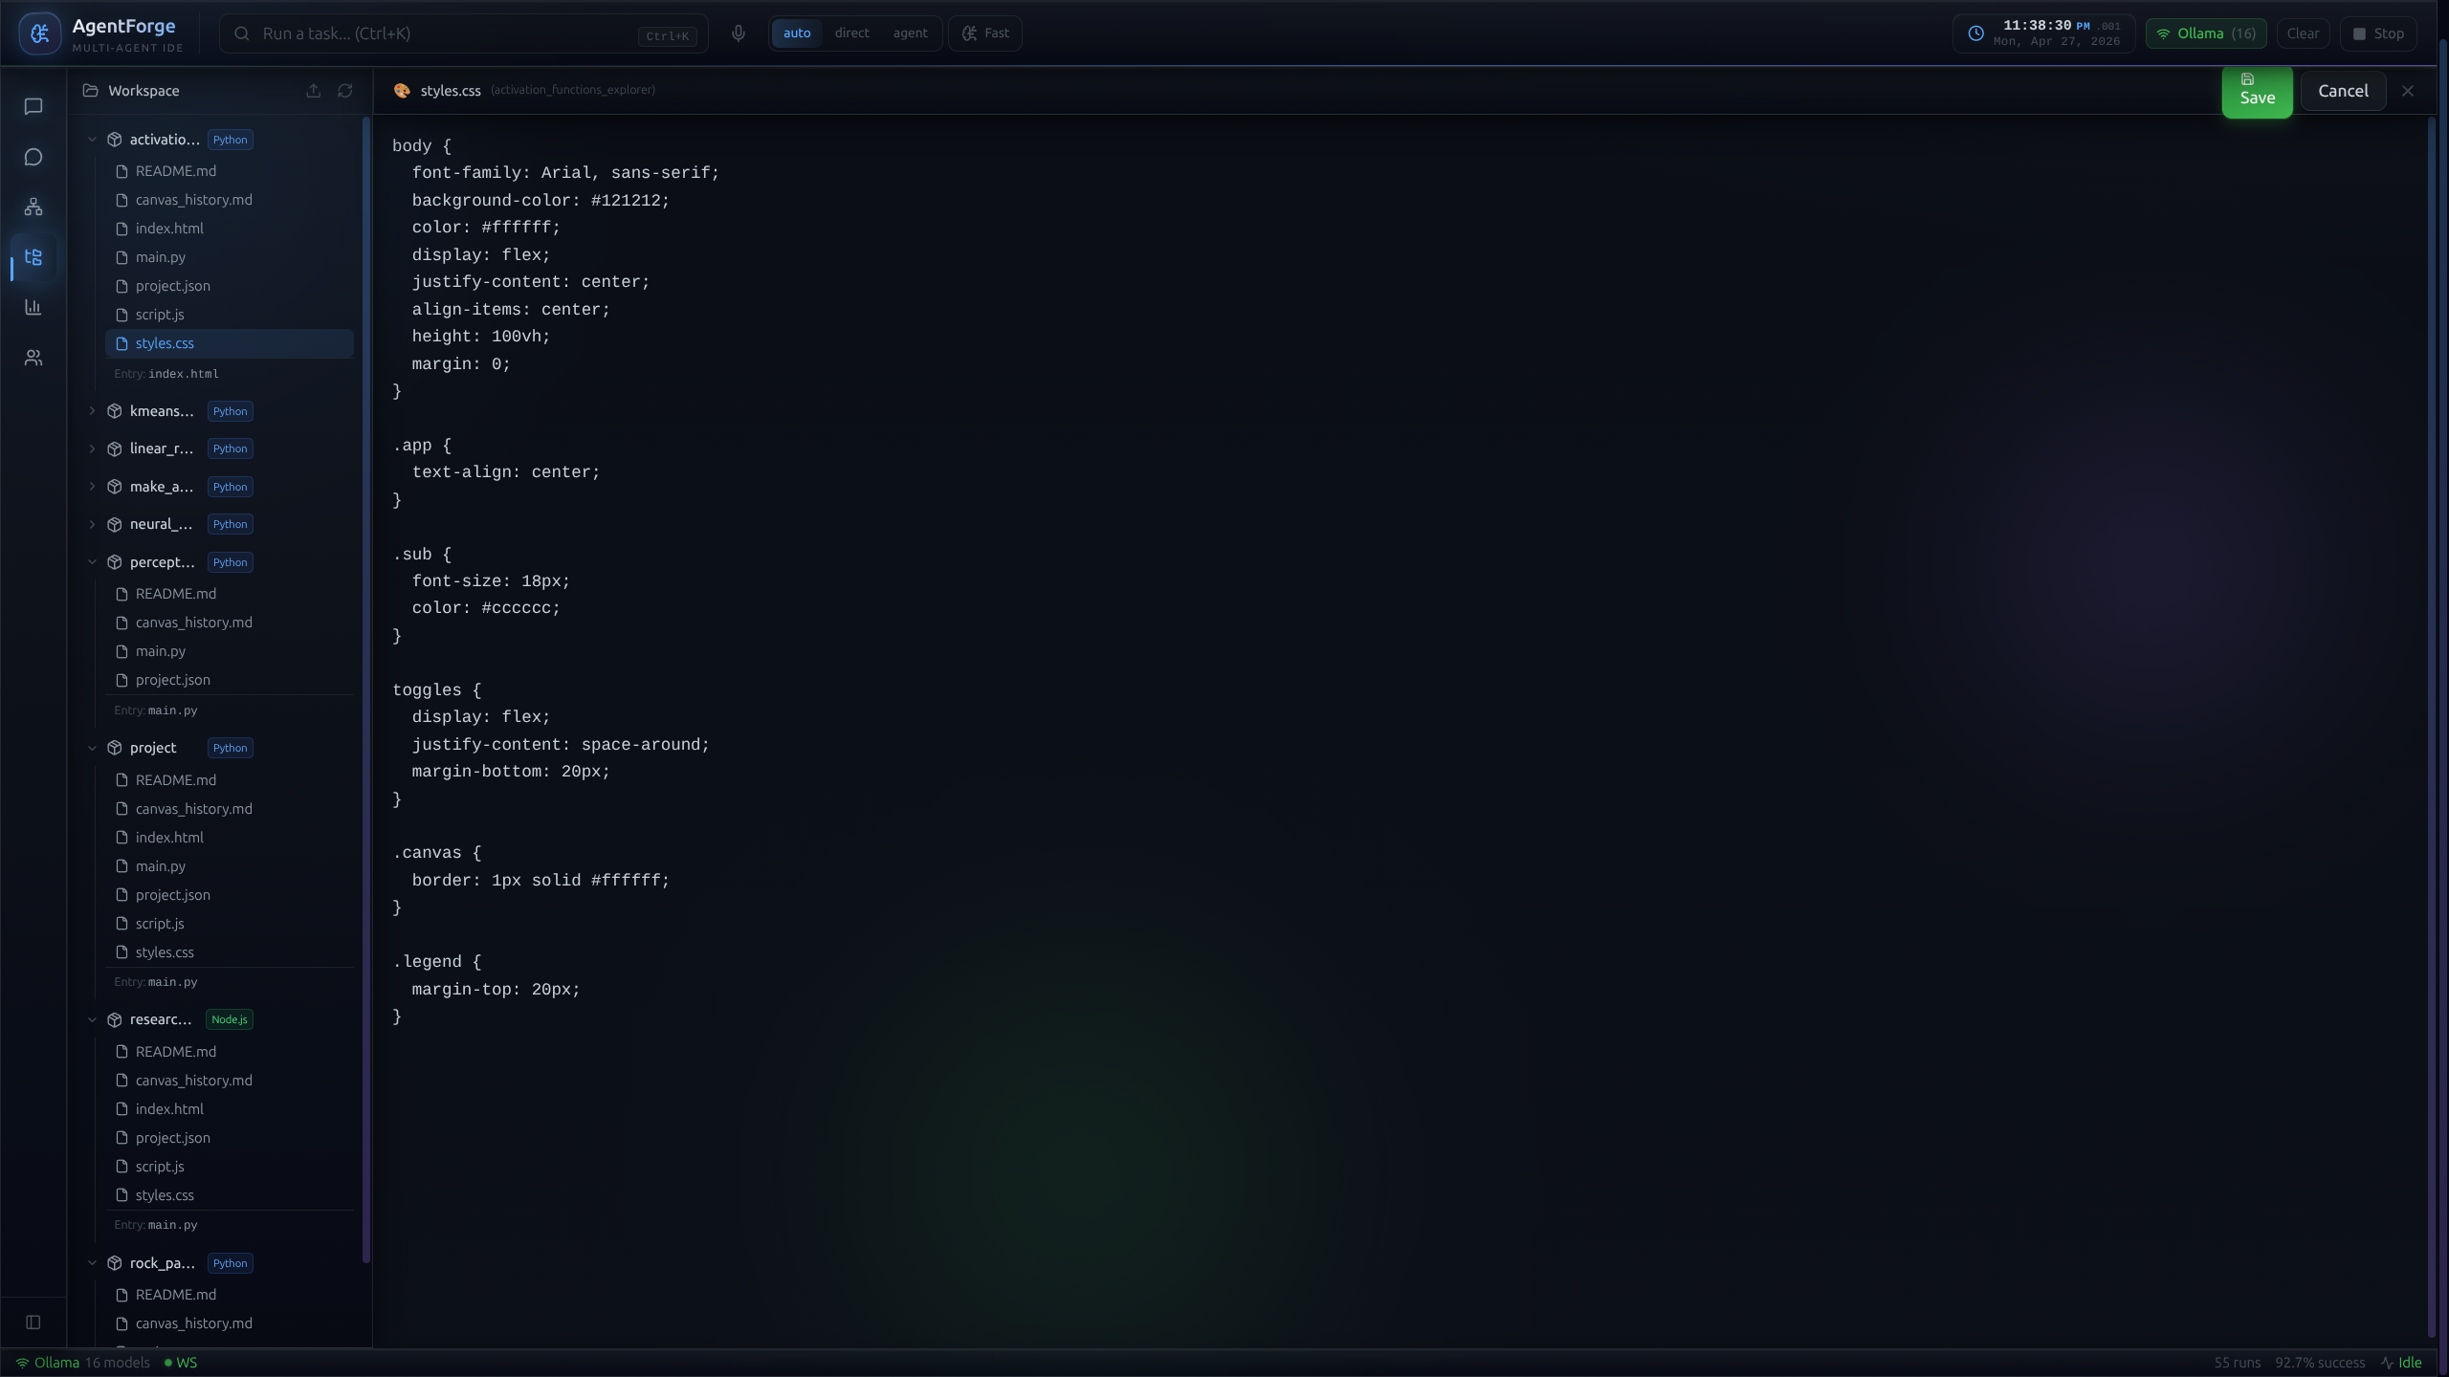Click the workspace upload icon
The image size is (2449, 1377).
click(x=314, y=91)
